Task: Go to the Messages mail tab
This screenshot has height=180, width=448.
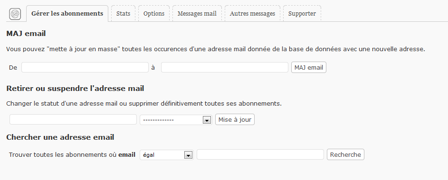Action: click(197, 13)
